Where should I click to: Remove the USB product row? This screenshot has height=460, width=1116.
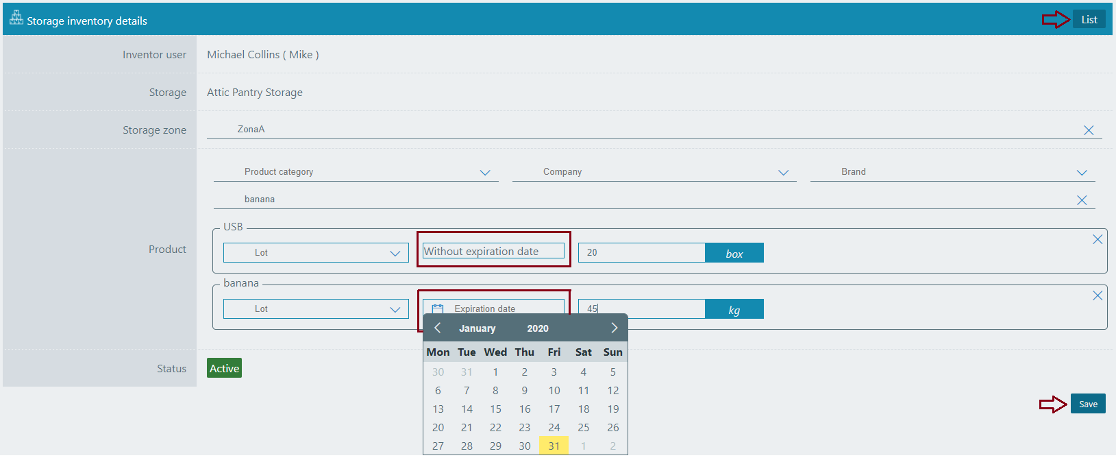(1098, 239)
